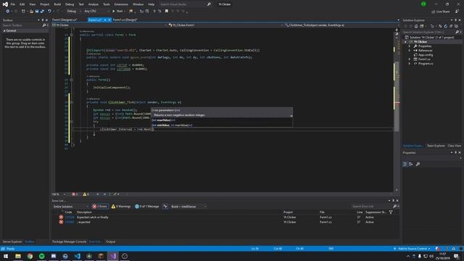Click the Save All toolbar icon

click(x=42, y=12)
